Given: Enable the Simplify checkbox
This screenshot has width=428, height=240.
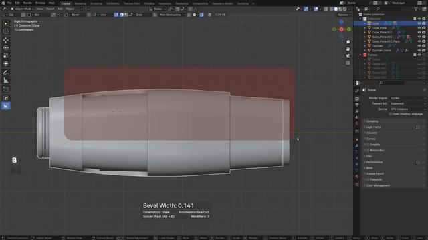Looking at the screenshot, I should pyautogui.click(x=368, y=145).
